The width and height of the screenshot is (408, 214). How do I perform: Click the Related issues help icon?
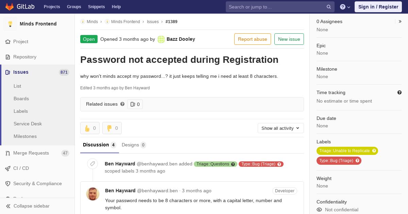(122, 104)
